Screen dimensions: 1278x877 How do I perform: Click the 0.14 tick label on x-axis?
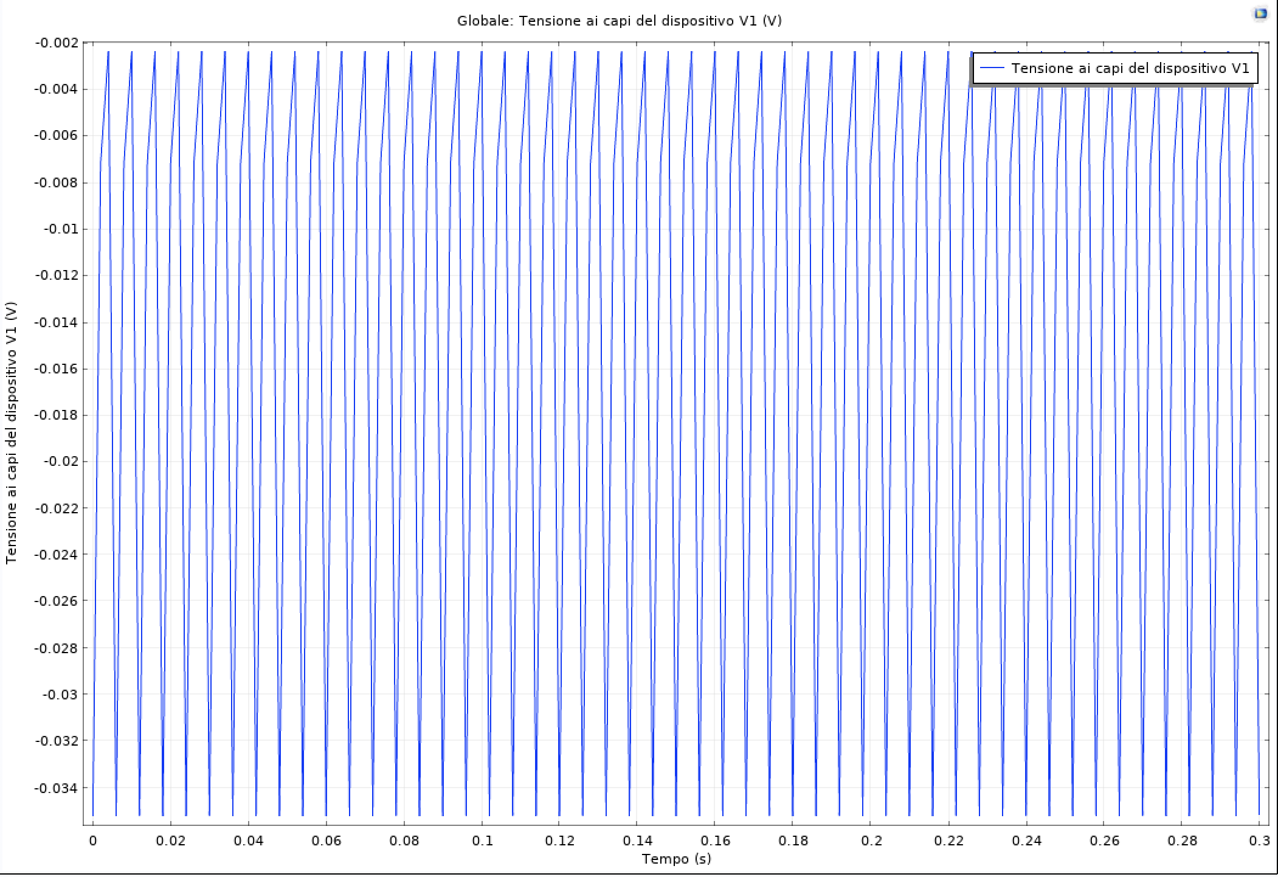(637, 841)
